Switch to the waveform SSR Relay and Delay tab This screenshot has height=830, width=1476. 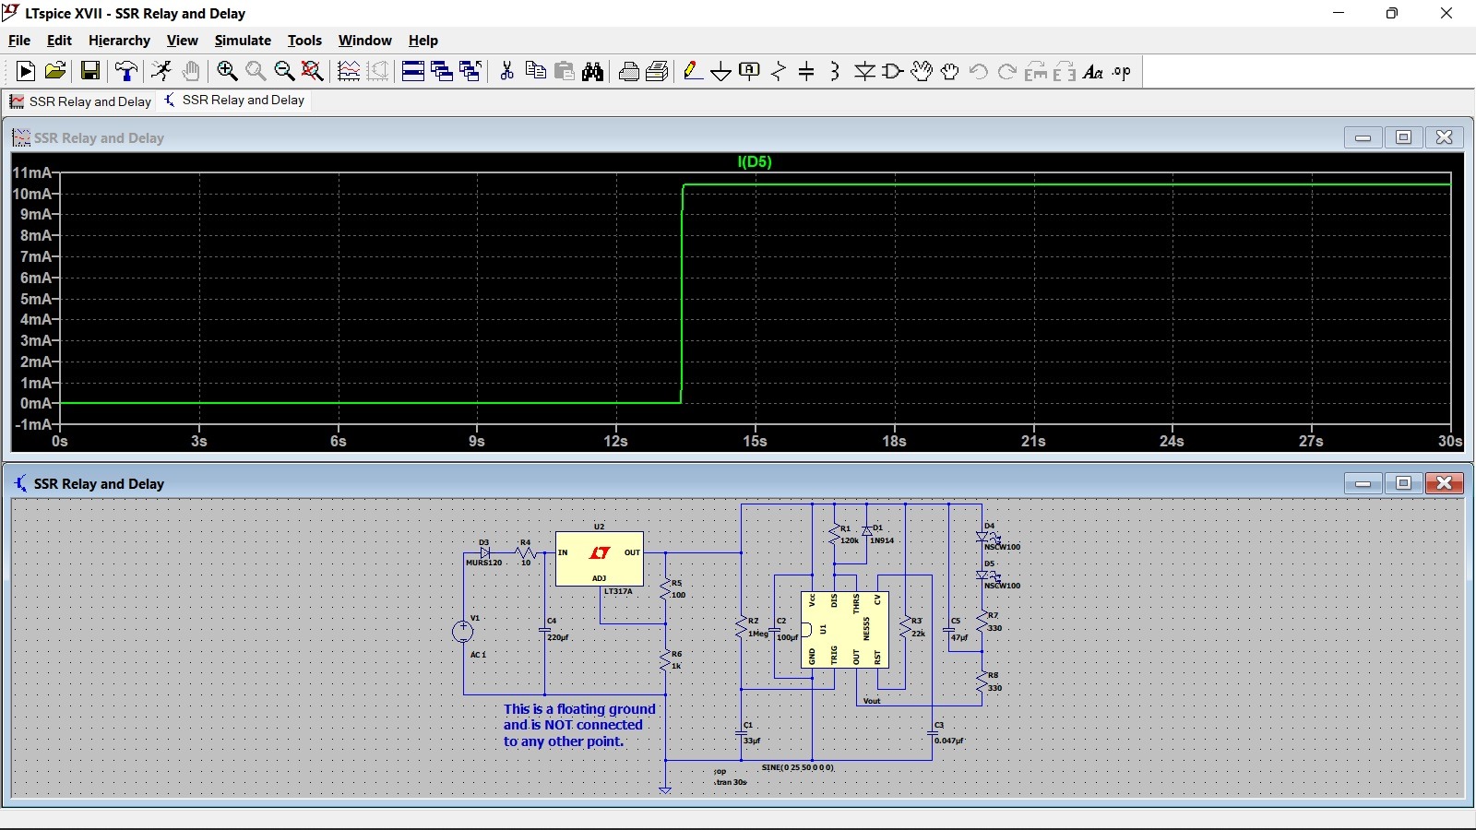[x=80, y=101]
